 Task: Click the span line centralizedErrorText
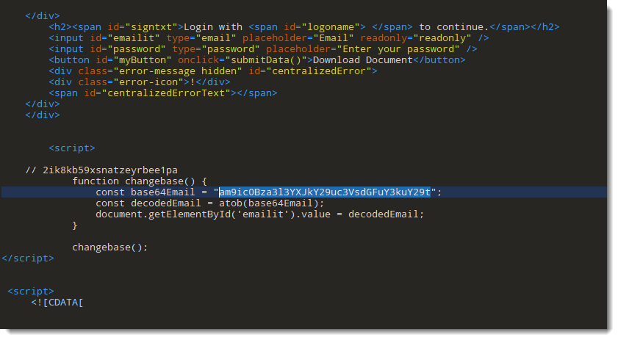[163, 93]
